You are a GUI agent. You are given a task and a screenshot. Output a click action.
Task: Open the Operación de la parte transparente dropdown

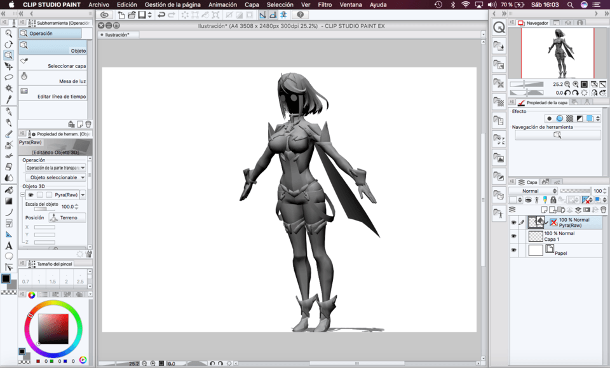(56, 168)
